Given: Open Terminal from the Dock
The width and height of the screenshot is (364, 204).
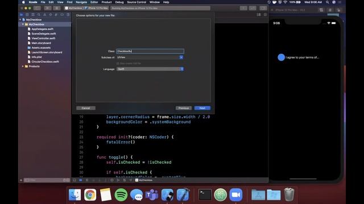Looking at the screenshot, I should coord(205,194).
